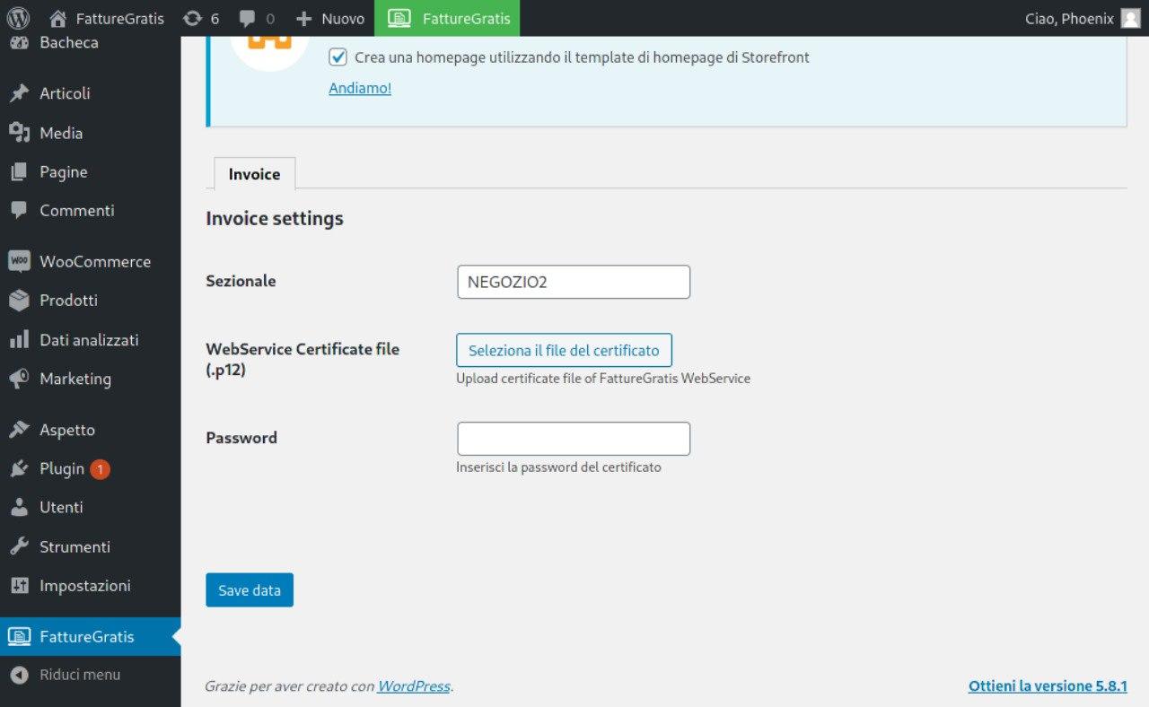Click the plus icon next to Nuovo
This screenshot has width=1149, height=707.
tap(303, 18)
